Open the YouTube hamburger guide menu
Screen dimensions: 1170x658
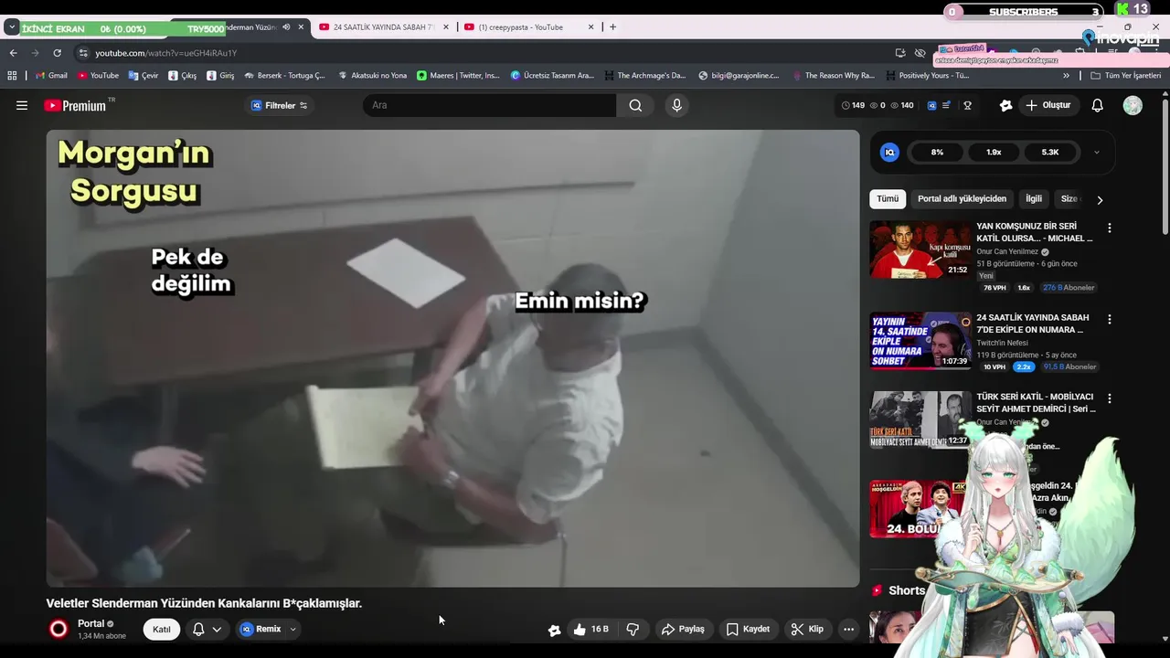pos(22,105)
